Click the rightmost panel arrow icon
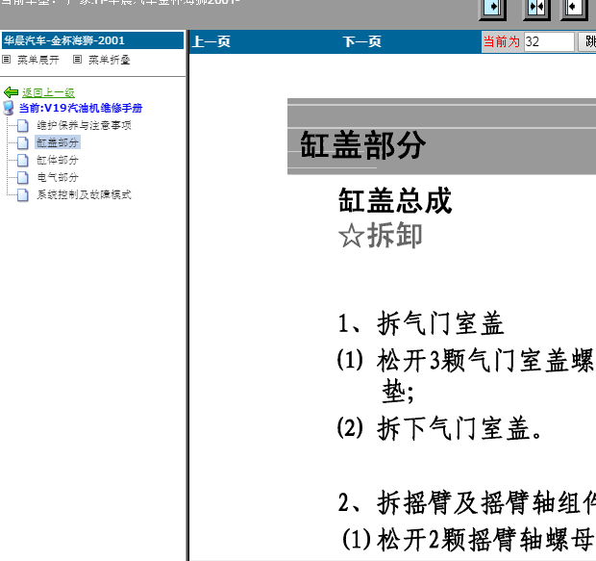Screen dimensions: 596x561 (574, 9)
